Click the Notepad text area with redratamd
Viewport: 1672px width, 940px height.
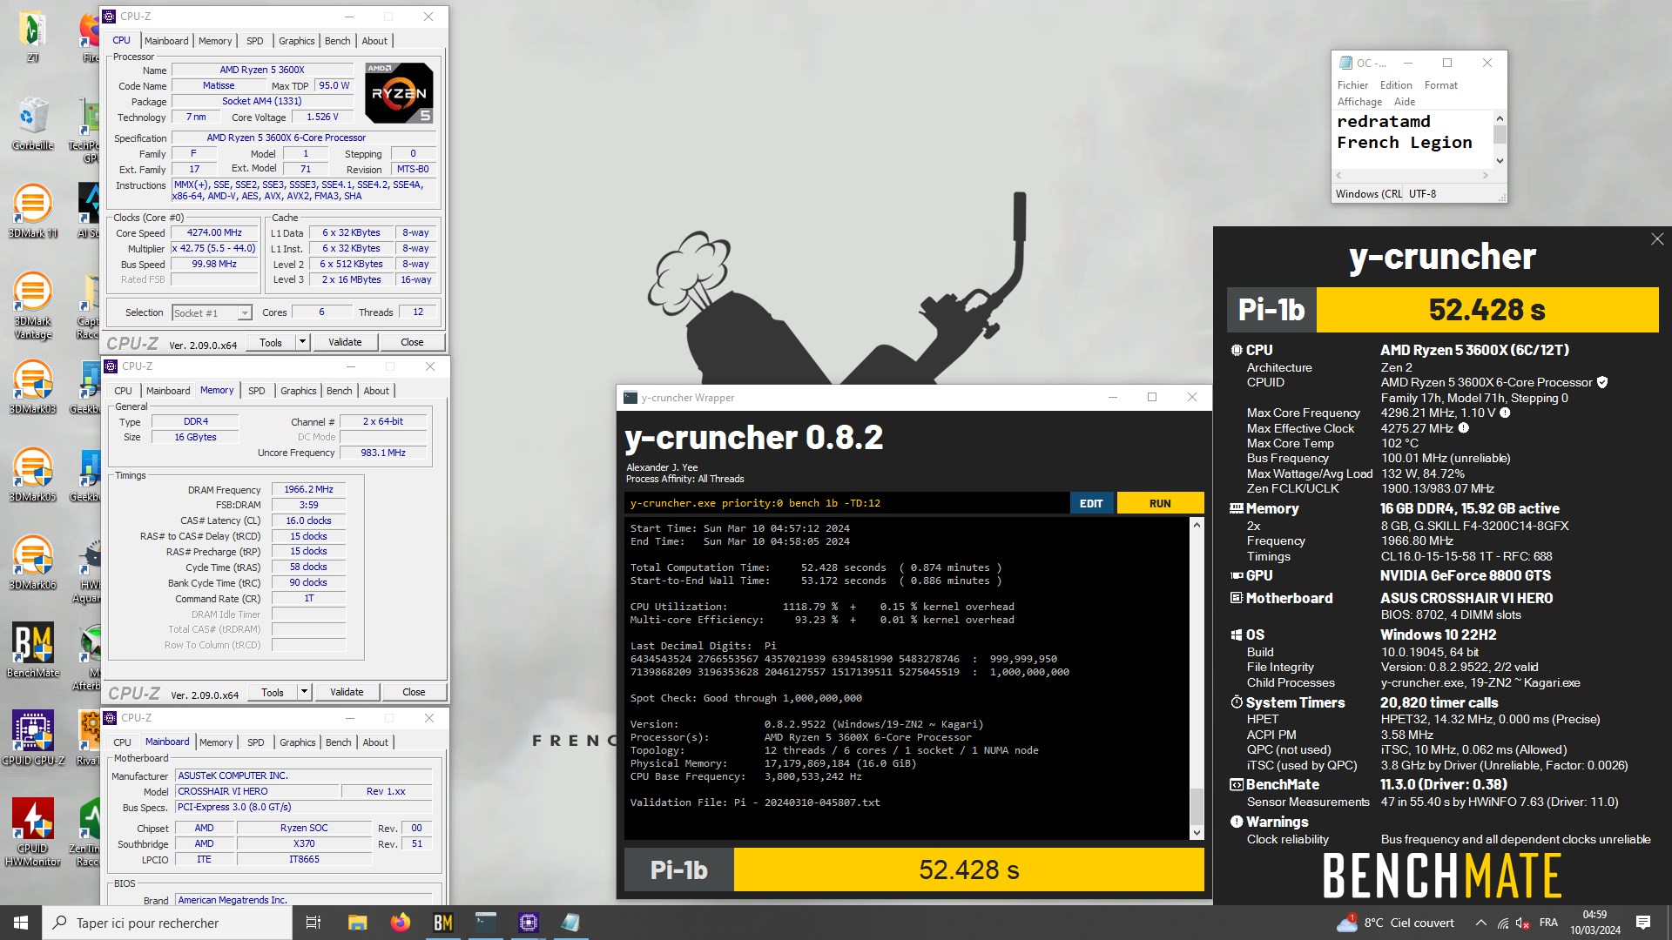click(1412, 139)
